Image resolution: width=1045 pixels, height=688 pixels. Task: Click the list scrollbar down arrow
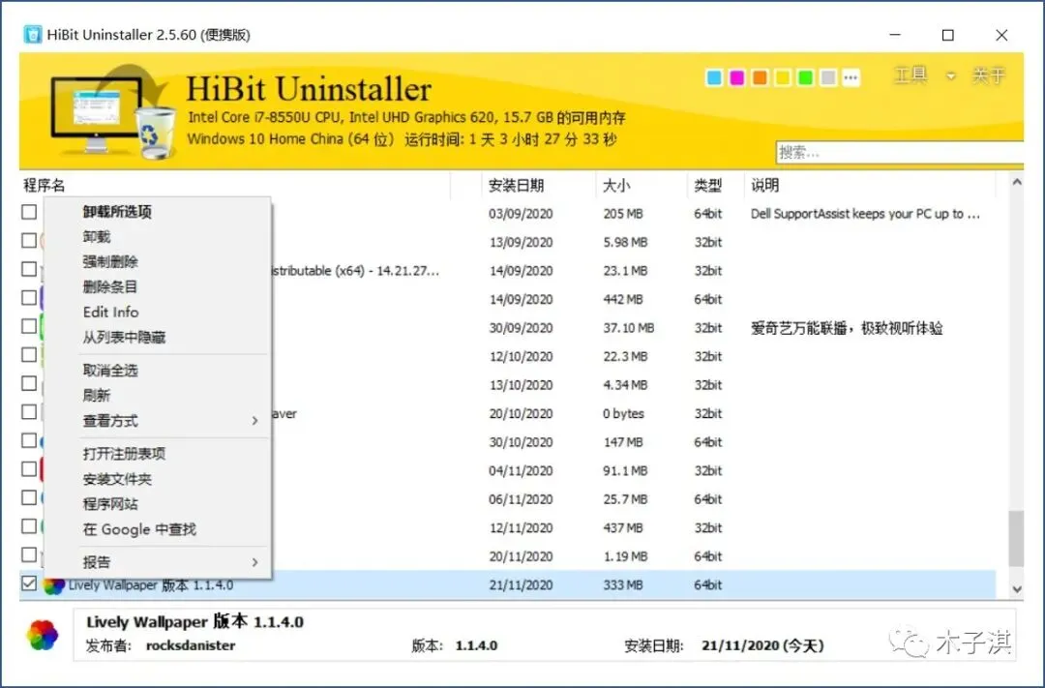[x=1016, y=588]
